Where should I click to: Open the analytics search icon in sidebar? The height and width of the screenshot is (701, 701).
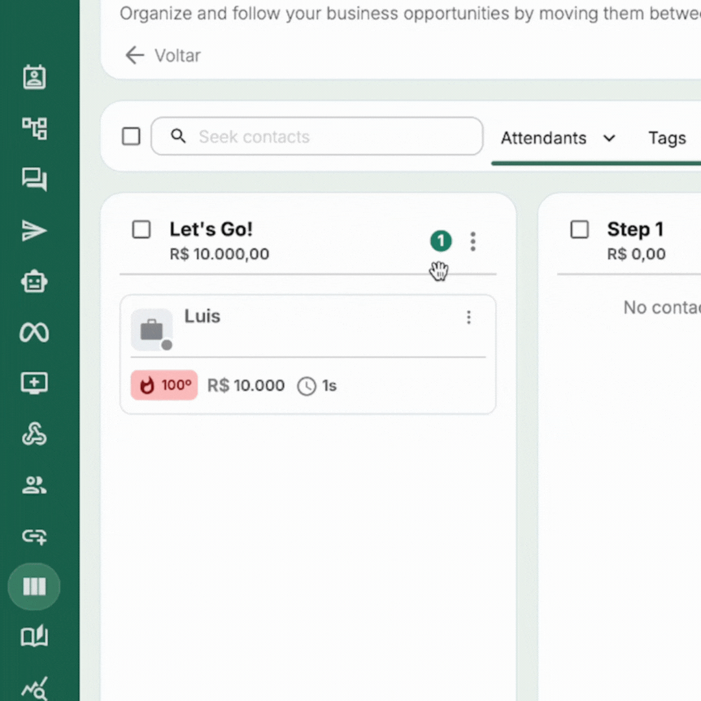34,689
